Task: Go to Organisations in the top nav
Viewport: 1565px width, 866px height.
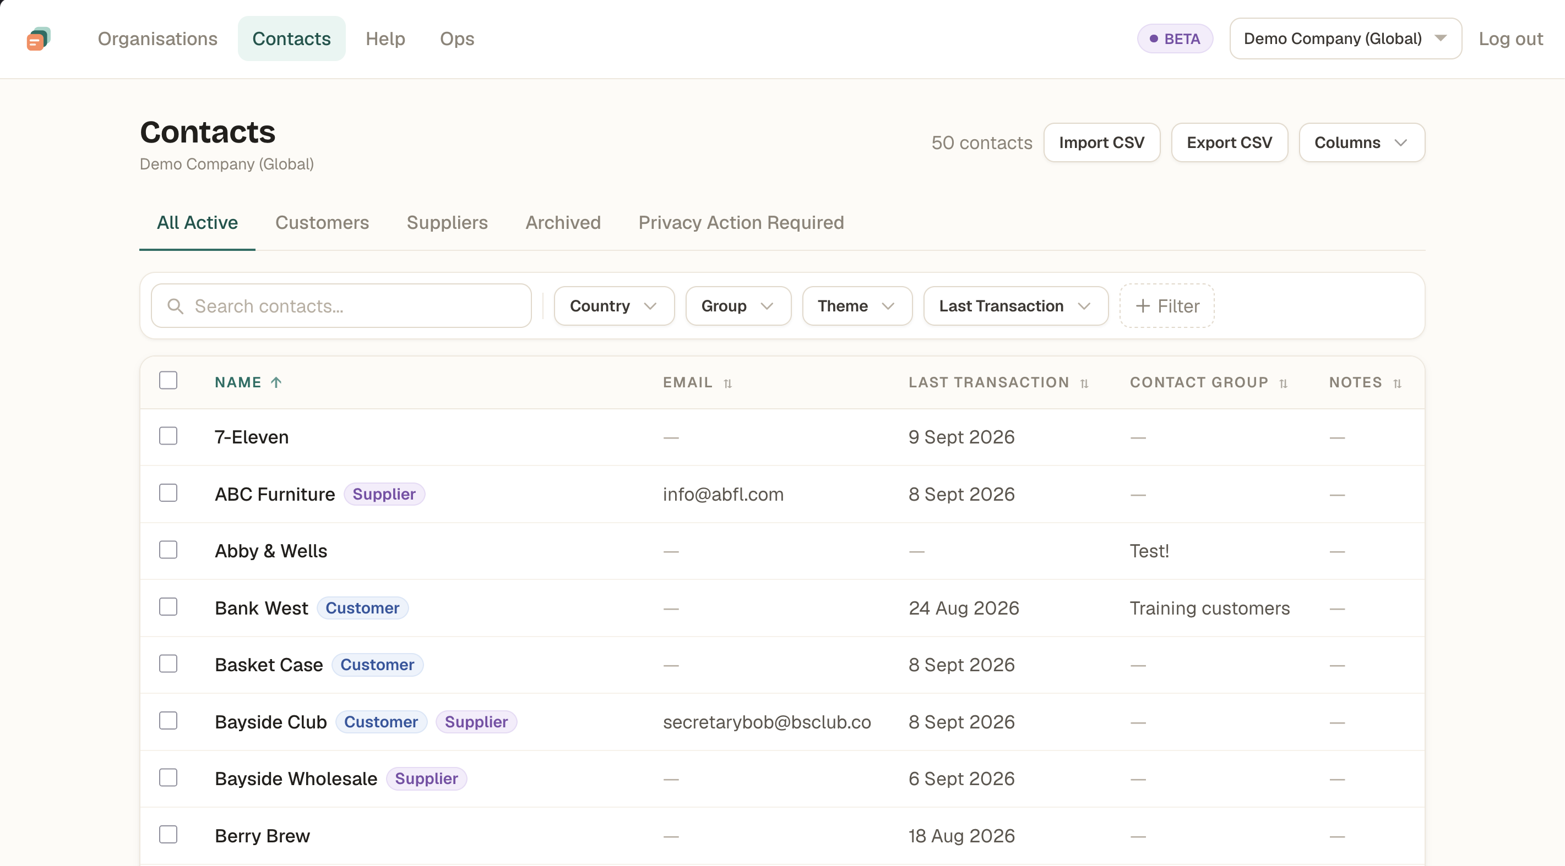Action: [157, 39]
